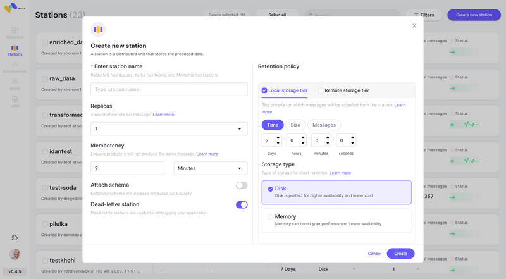Switch to the Size retention tab
Screen dimensions: 506x279
pyautogui.click(x=295, y=125)
